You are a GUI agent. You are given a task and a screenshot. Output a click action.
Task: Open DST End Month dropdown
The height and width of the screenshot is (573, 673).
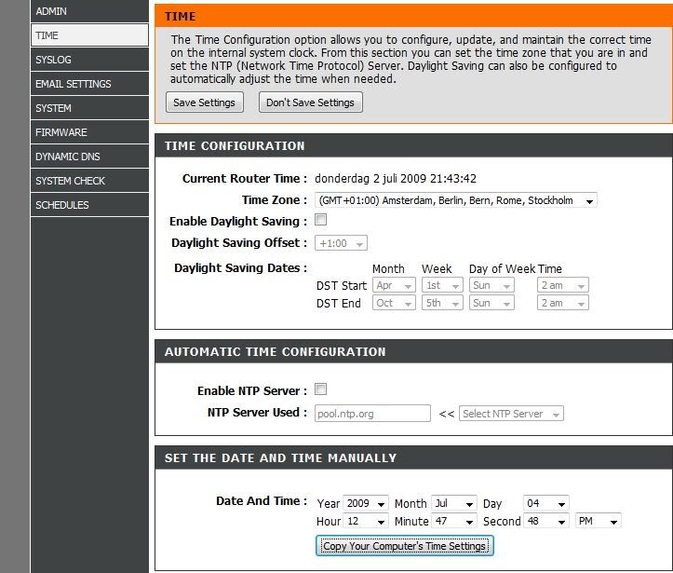394,303
